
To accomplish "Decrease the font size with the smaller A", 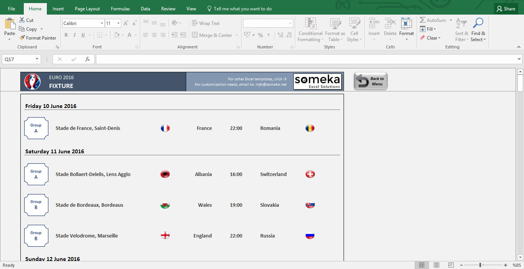I will (x=134, y=23).
